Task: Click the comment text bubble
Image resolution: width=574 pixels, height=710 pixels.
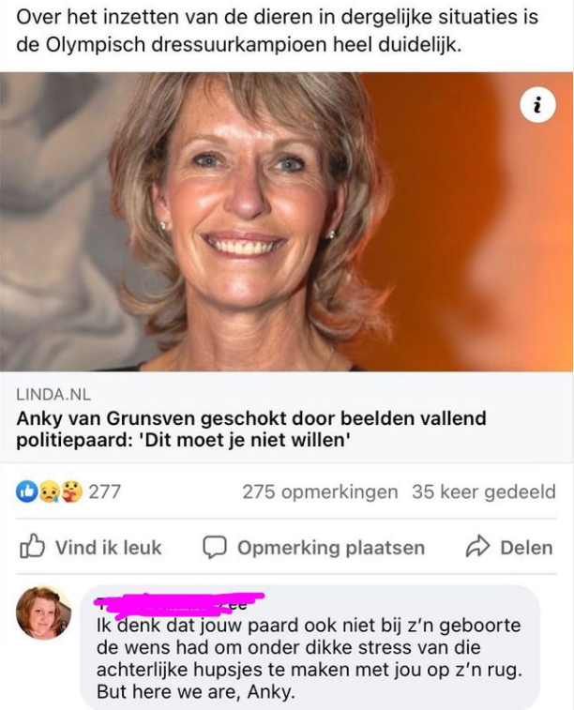Action: 310,647
